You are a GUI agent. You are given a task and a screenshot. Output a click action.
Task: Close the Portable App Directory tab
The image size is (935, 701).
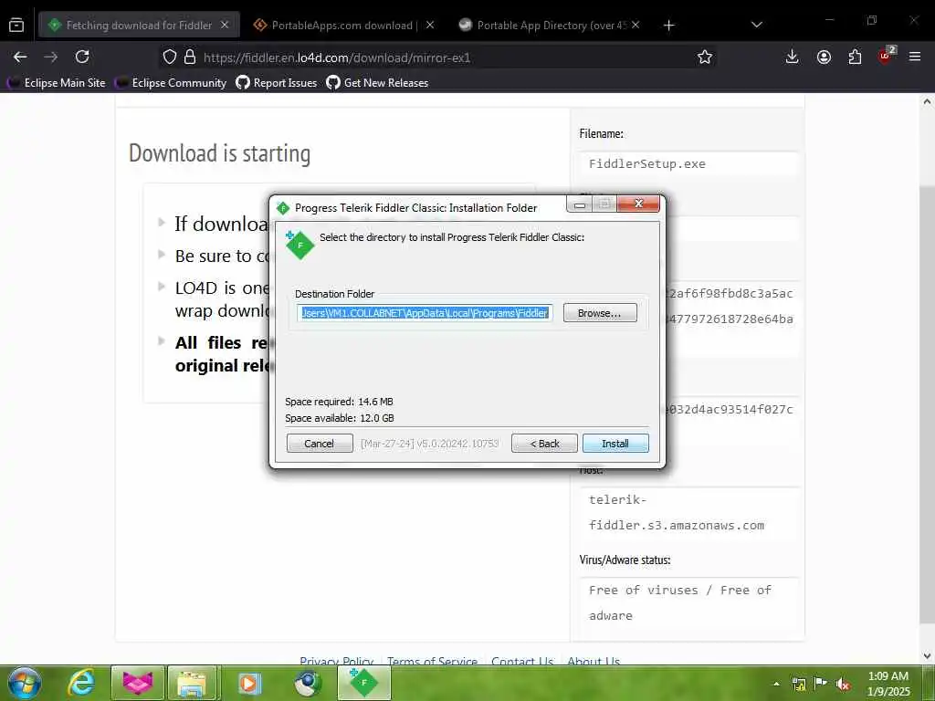pyautogui.click(x=636, y=25)
